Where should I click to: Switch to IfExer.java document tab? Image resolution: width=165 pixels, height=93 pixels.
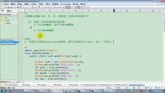point(58,85)
